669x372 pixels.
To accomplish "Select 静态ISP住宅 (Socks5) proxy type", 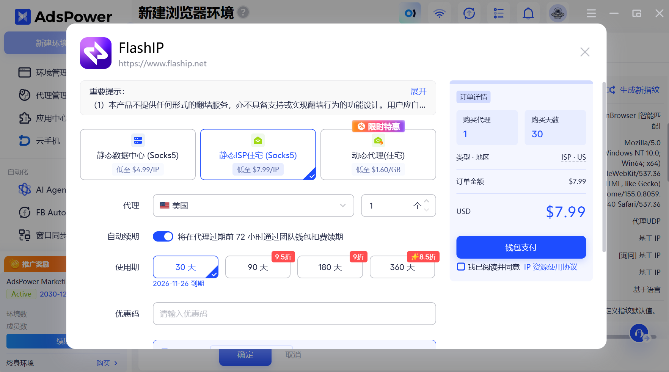I will (258, 154).
